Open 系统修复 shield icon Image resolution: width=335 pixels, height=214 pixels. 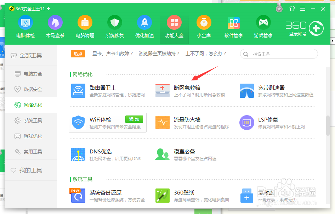(115, 22)
